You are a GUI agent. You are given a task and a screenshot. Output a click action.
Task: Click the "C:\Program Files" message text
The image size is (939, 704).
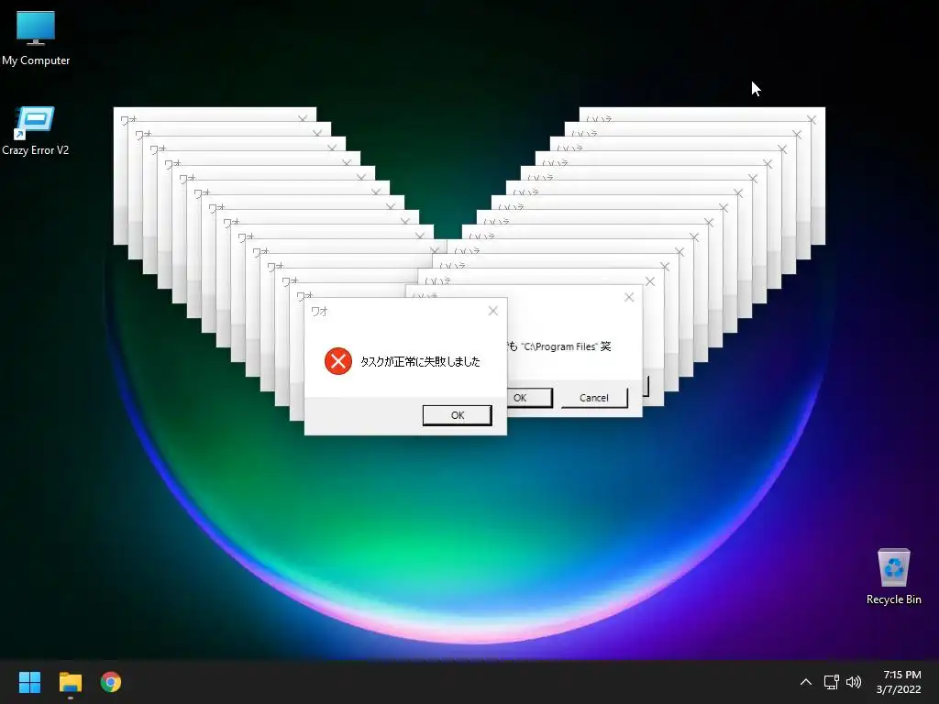559,346
